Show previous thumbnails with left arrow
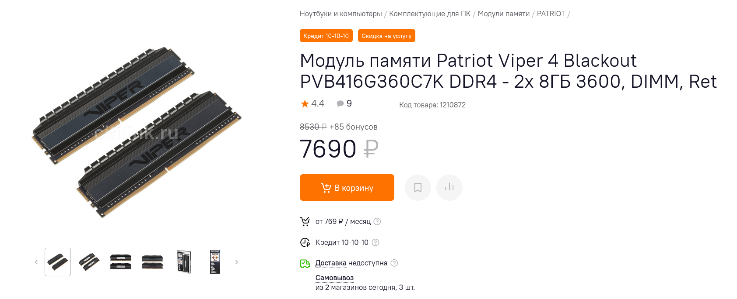This screenshot has width=737, height=299. coord(36,262)
